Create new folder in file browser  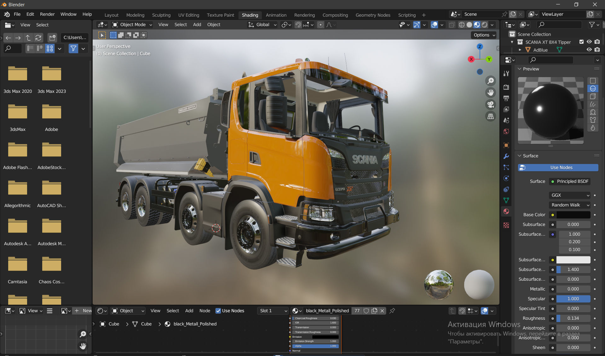(x=52, y=38)
